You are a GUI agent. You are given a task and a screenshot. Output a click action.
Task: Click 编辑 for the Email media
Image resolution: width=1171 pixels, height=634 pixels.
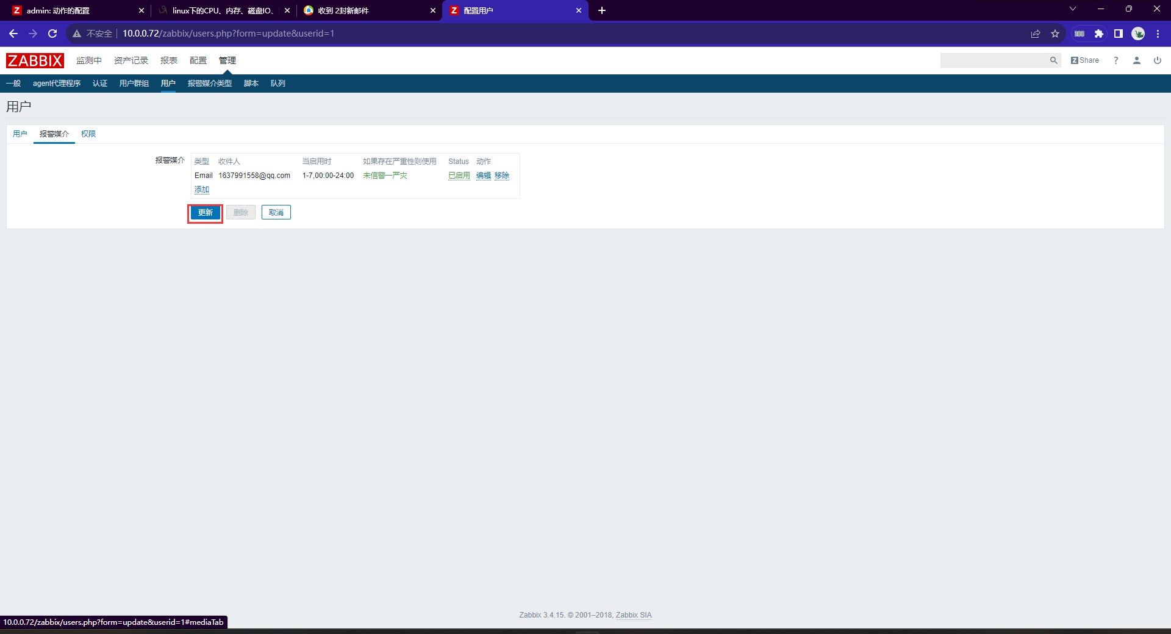click(x=484, y=176)
